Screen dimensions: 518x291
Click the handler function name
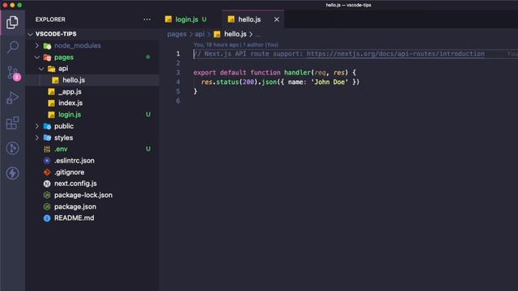[297, 73]
